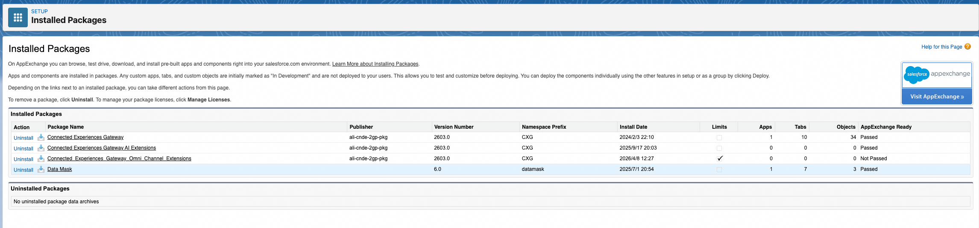Click the Install Date column header
The image size is (979, 228).
[633, 127]
